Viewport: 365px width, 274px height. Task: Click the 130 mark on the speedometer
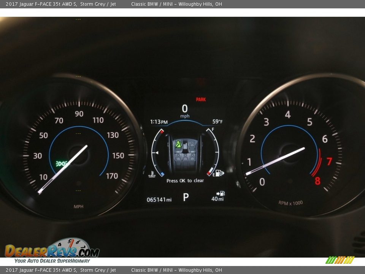113,135
